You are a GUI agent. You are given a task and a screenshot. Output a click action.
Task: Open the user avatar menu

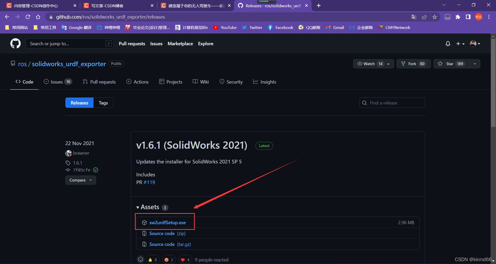pyautogui.click(x=475, y=44)
